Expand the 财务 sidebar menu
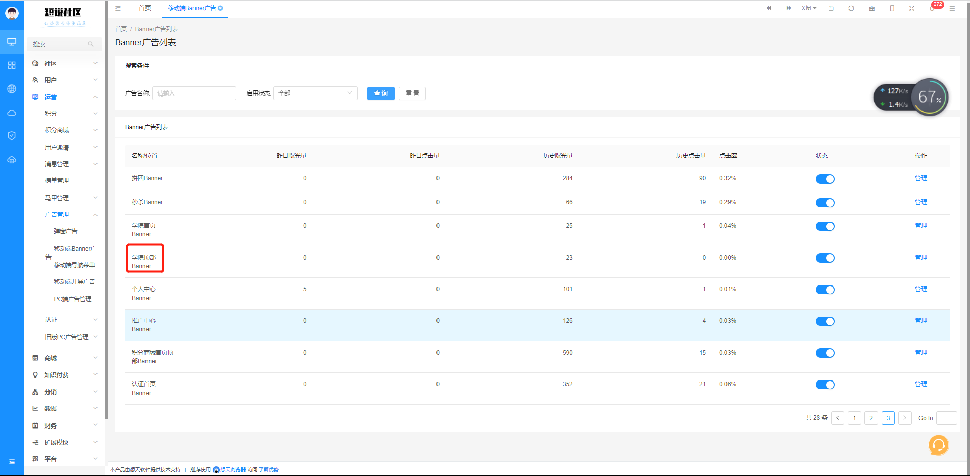 click(x=65, y=425)
